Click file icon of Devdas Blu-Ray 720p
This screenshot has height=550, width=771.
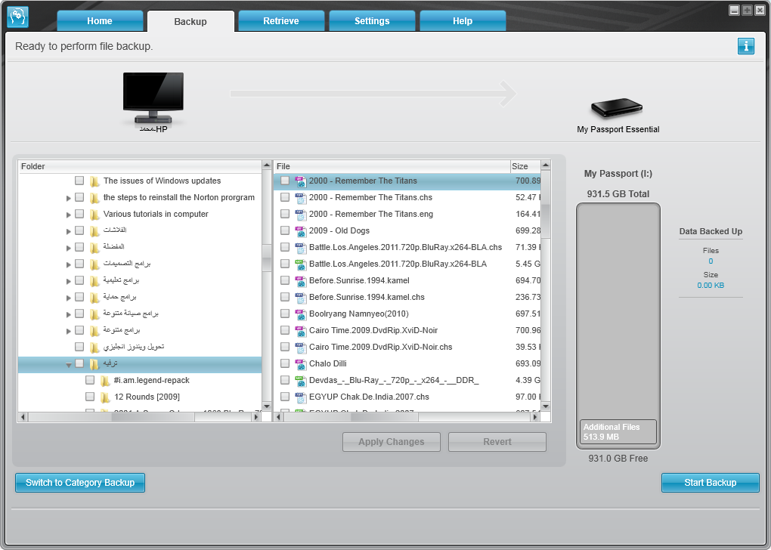point(300,381)
